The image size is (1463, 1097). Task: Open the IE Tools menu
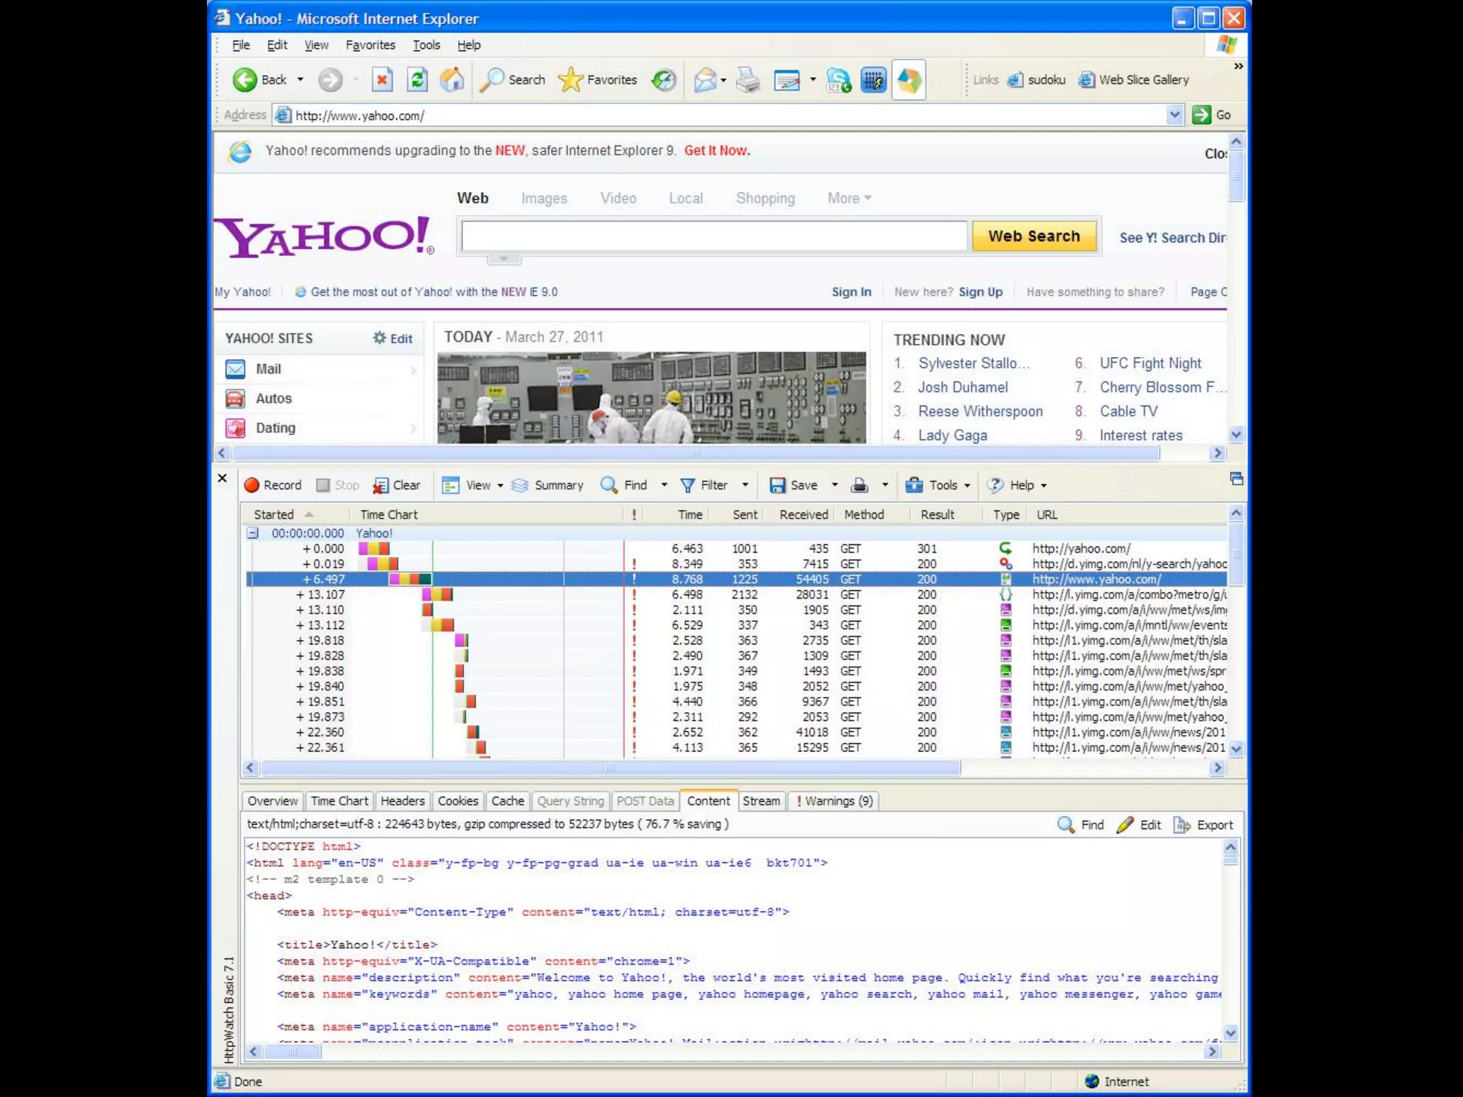[x=426, y=45]
